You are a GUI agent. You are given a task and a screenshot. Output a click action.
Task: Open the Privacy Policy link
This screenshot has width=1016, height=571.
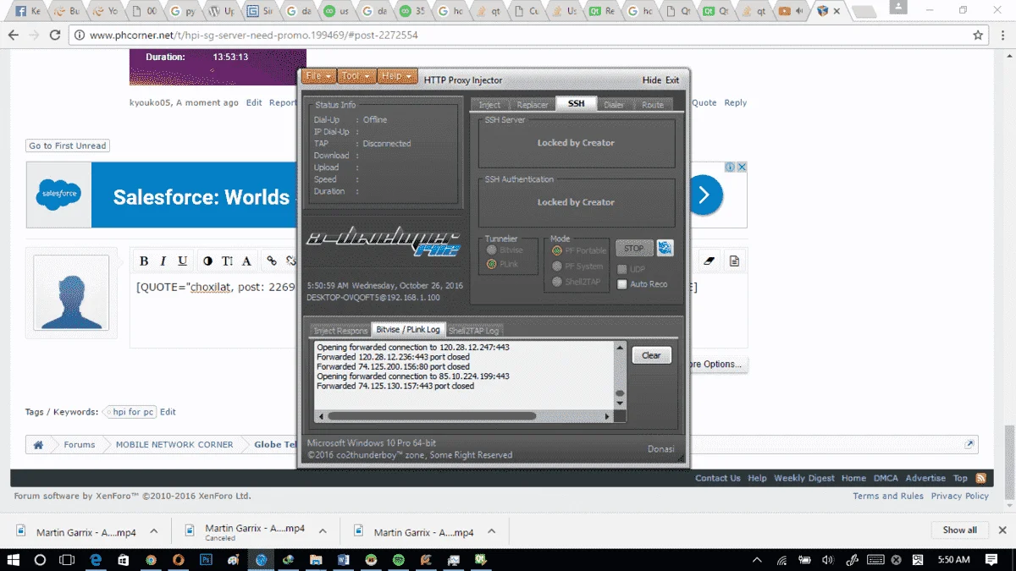[959, 496]
